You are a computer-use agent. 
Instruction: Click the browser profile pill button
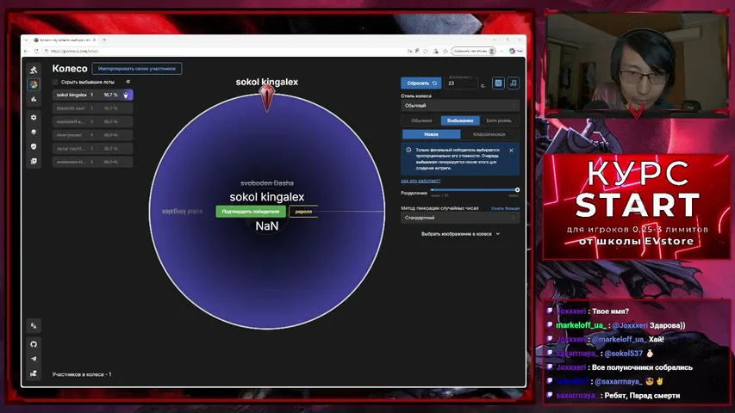coord(473,51)
